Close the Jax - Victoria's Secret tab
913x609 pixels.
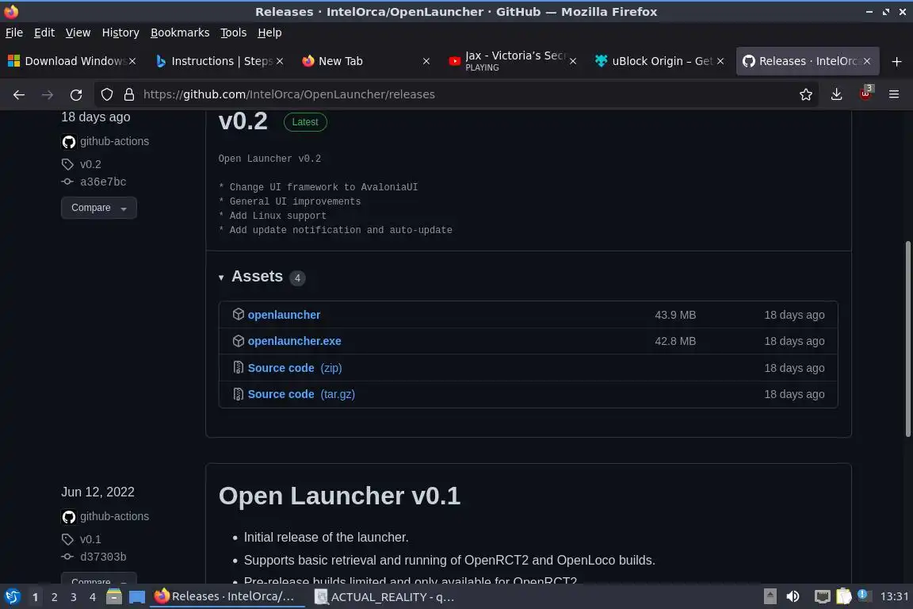(x=573, y=61)
